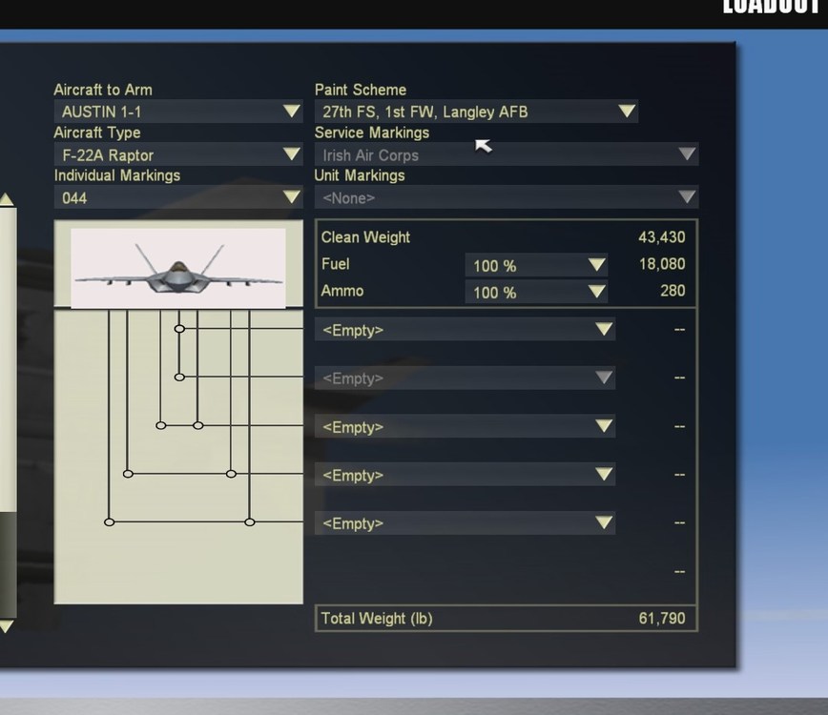This screenshot has height=715, width=828.
Task: Click the outermost left hardpoint node on diagram
Action: pyautogui.click(x=110, y=522)
